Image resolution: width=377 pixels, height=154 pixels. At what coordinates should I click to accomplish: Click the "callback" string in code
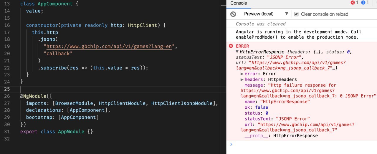(58, 54)
